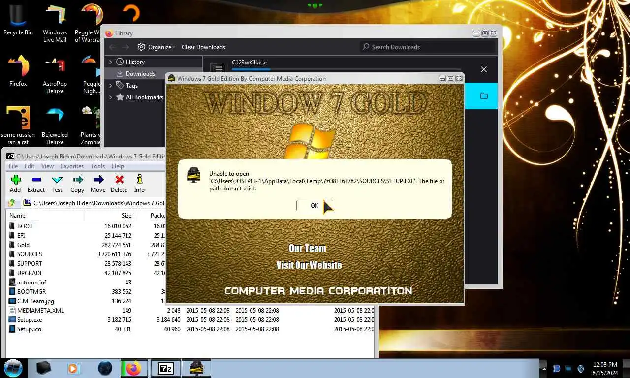Click the size value 3 182 715
Screen dimensions: 630x378
pos(119,319)
